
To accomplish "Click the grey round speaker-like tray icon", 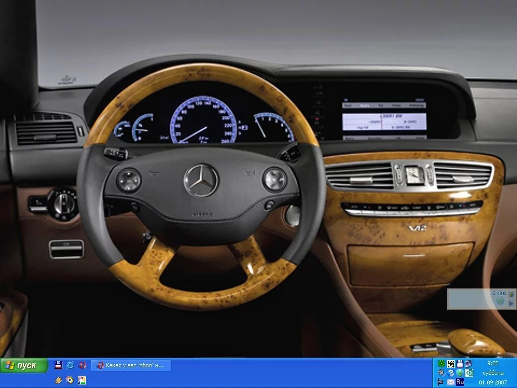I will (441, 373).
